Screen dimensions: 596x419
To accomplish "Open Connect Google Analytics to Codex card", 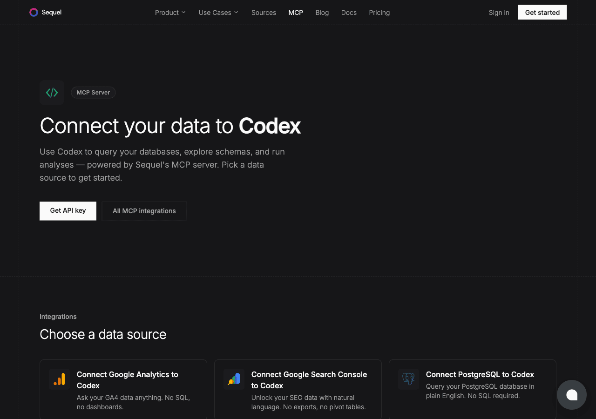I will pyautogui.click(x=123, y=390).
